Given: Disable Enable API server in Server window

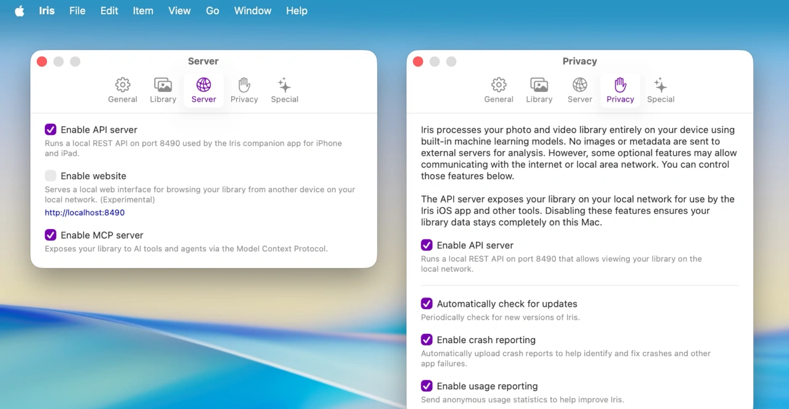Looking at the screenshot, I should pos(51,129).
